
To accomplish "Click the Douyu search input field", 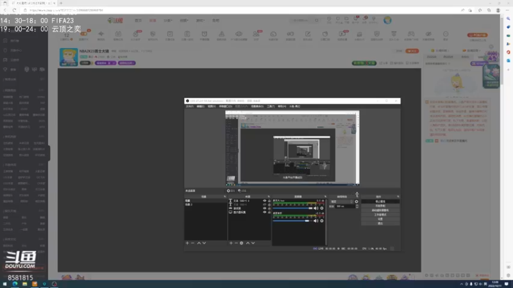I will coord(303,20).
